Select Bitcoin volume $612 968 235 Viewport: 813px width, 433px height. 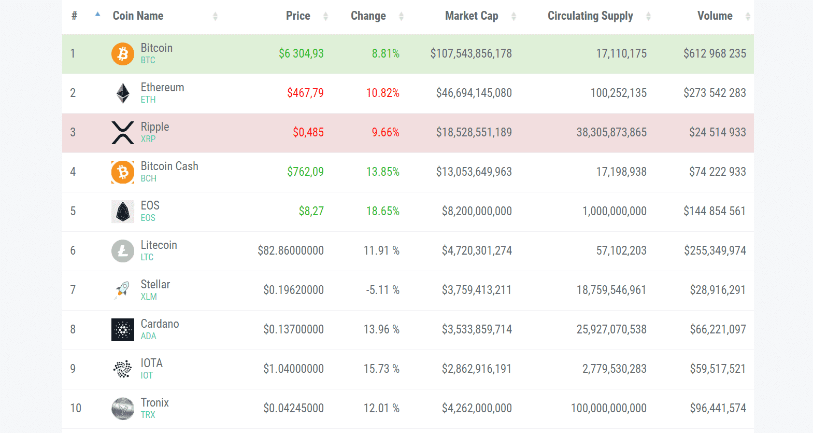tap(715, 53)
